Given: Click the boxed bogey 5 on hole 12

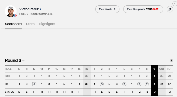Looking at the screenshot, I should pos(34,84).
